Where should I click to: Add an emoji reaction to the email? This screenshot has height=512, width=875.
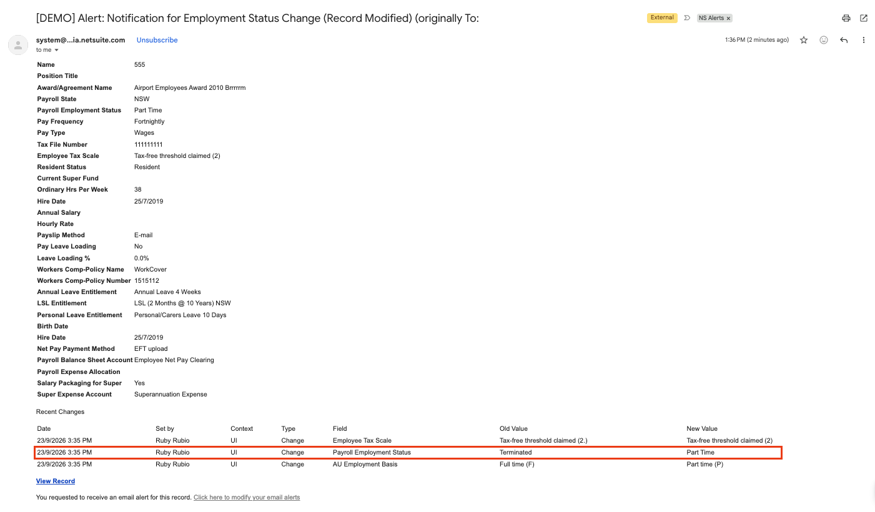(x=824, y=40)
